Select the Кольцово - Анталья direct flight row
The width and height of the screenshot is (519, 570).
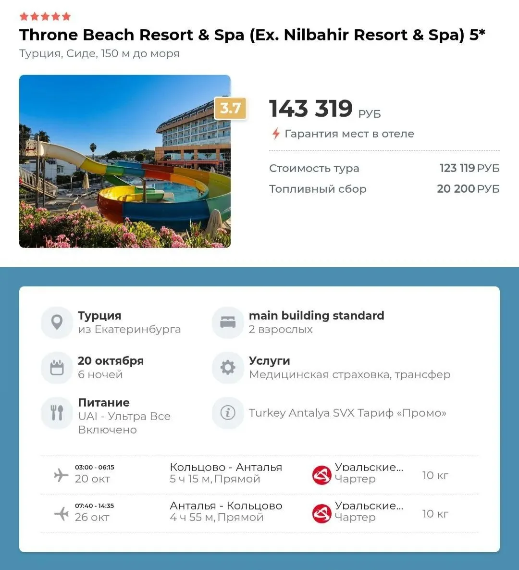[259, 475]
